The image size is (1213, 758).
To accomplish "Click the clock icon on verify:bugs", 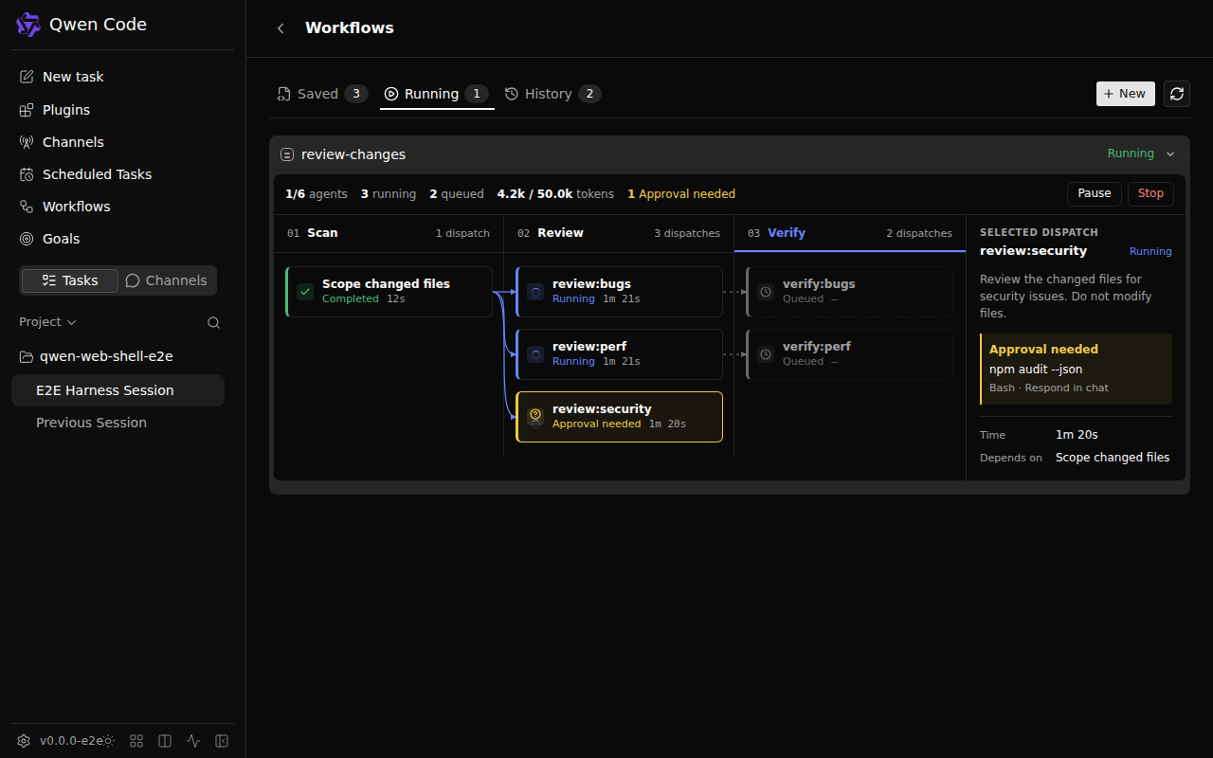I will [766, 292].
